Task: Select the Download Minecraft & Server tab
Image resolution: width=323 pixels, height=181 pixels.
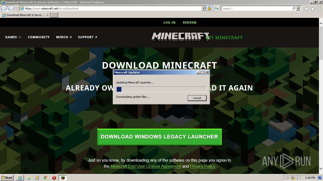Action: click(25, 15)
